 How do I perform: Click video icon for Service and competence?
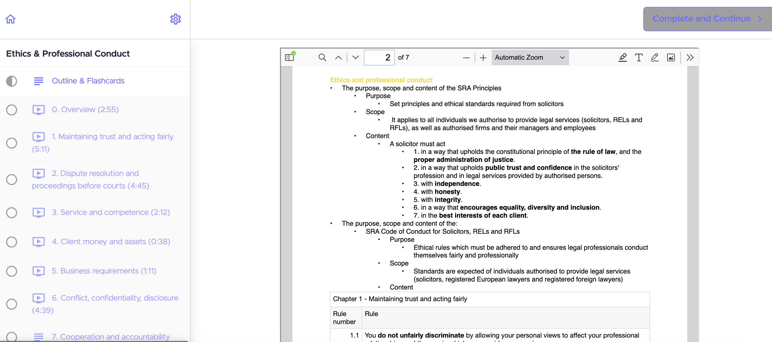click(x=39, y=212)
